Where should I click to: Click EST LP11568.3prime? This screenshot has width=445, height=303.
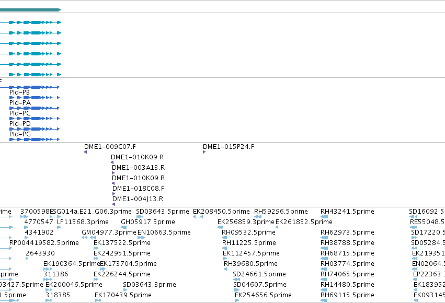point(83,222)
